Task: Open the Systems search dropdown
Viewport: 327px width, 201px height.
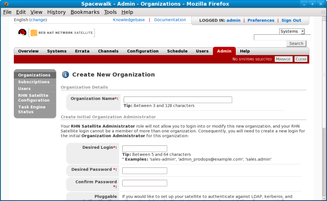Action: pyautogui.click(x=292, y=31)
